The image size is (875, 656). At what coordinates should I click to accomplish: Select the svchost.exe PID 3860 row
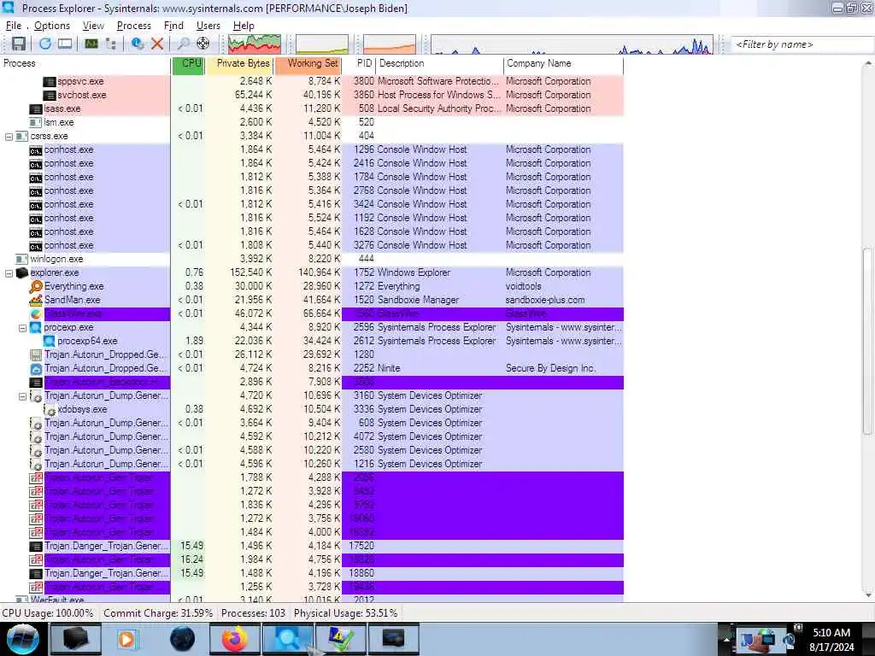[x=311, y=95]
